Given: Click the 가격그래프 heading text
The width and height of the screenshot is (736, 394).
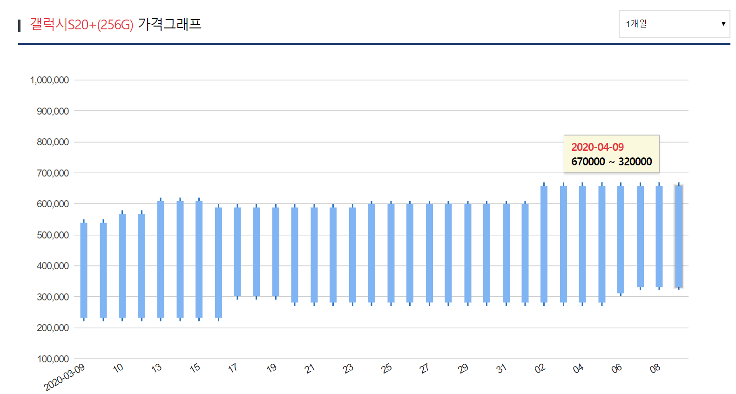Looking at the screenshot, I should coord(169,24).
